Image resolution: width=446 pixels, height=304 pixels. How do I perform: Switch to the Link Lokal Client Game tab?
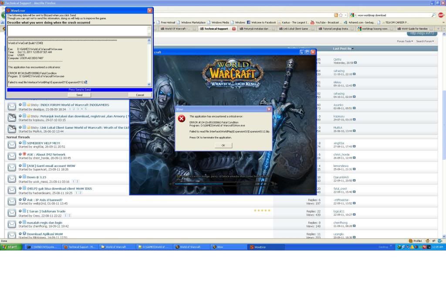pyautogui.click(x=296, y=29)
